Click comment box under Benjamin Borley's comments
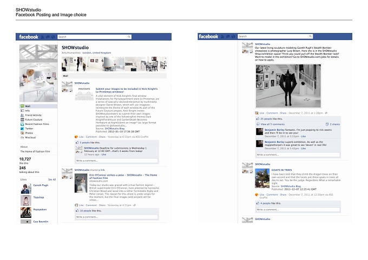The image size is (368, 260). coord(298,155)
